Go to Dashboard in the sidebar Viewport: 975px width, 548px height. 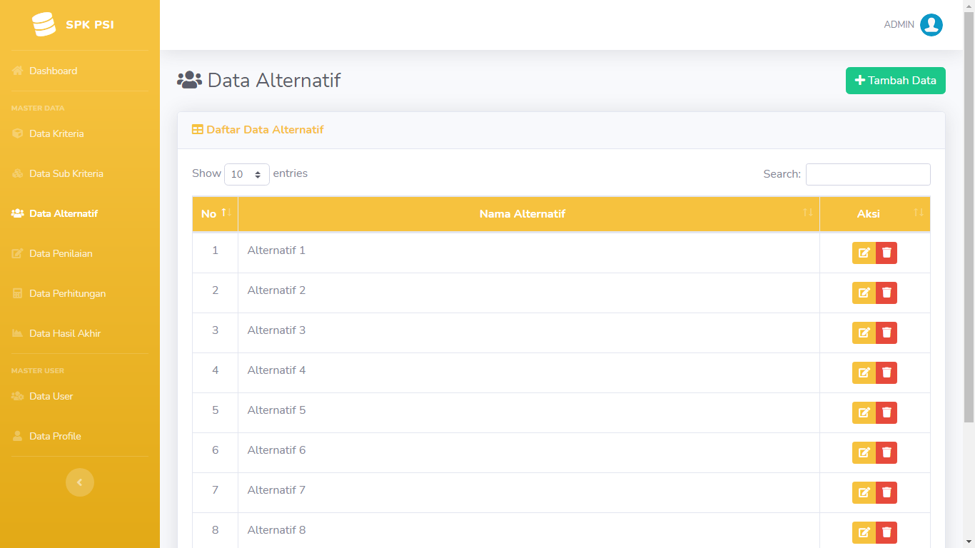80,71
